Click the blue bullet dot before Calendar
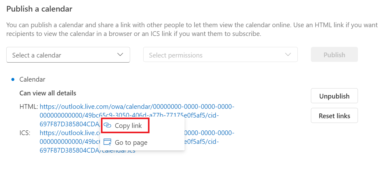Screen dimensions: 383x172 tap(13, 79)
